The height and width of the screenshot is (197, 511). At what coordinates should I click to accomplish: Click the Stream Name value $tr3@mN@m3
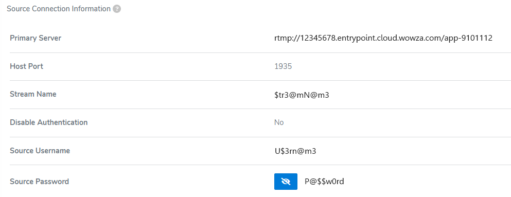click(302, 95)
